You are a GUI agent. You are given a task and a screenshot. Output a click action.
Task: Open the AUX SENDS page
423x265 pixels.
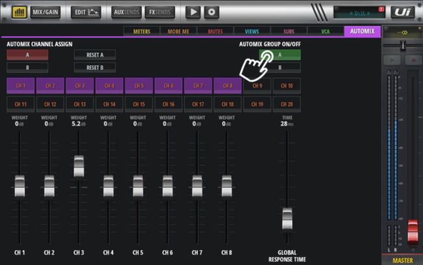click(x=126, y=12)
